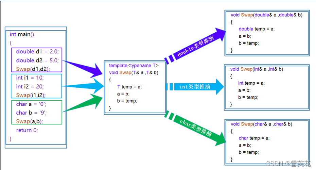Viewport: 316px width, 170px height.
Task: Click the "int temp = a;" line
Action: pos(251,83)
